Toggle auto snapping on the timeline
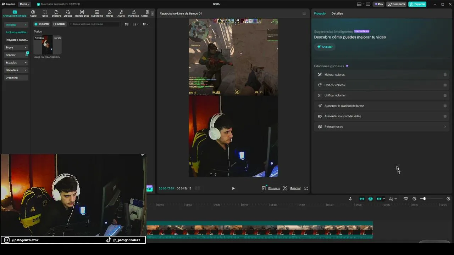Image resolution: width=454 pixels, height=255 pixels. pos(370,199)
